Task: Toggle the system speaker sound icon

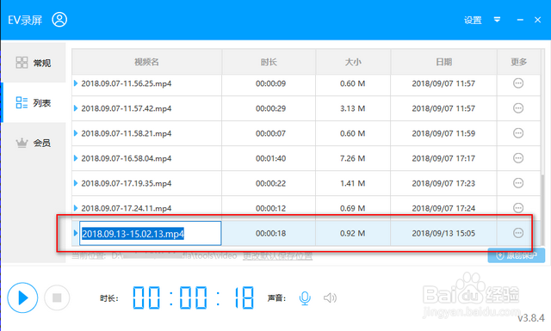Action: (x=330, y=298)
